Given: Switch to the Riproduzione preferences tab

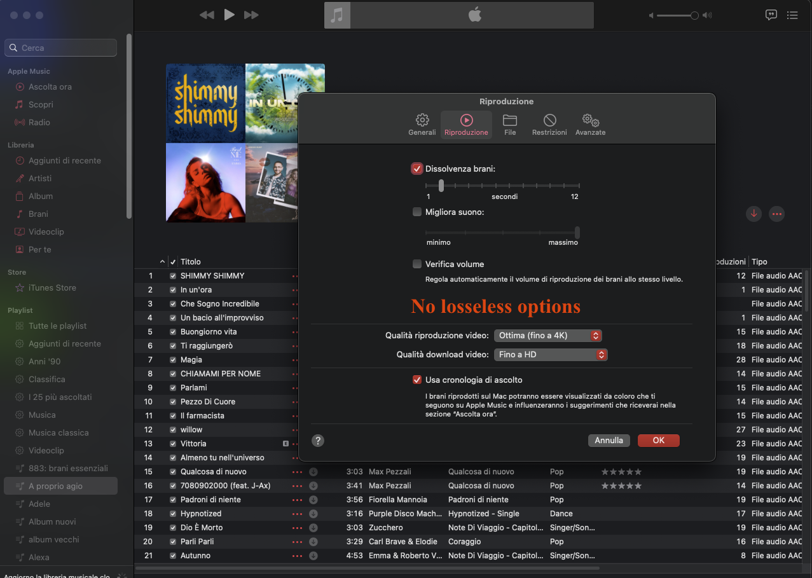Looking at the screenshot, I should pyautogui.click(x=466, y=125).
